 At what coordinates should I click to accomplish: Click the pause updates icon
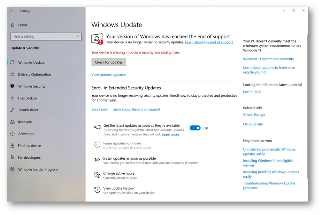tap(97, 145)
